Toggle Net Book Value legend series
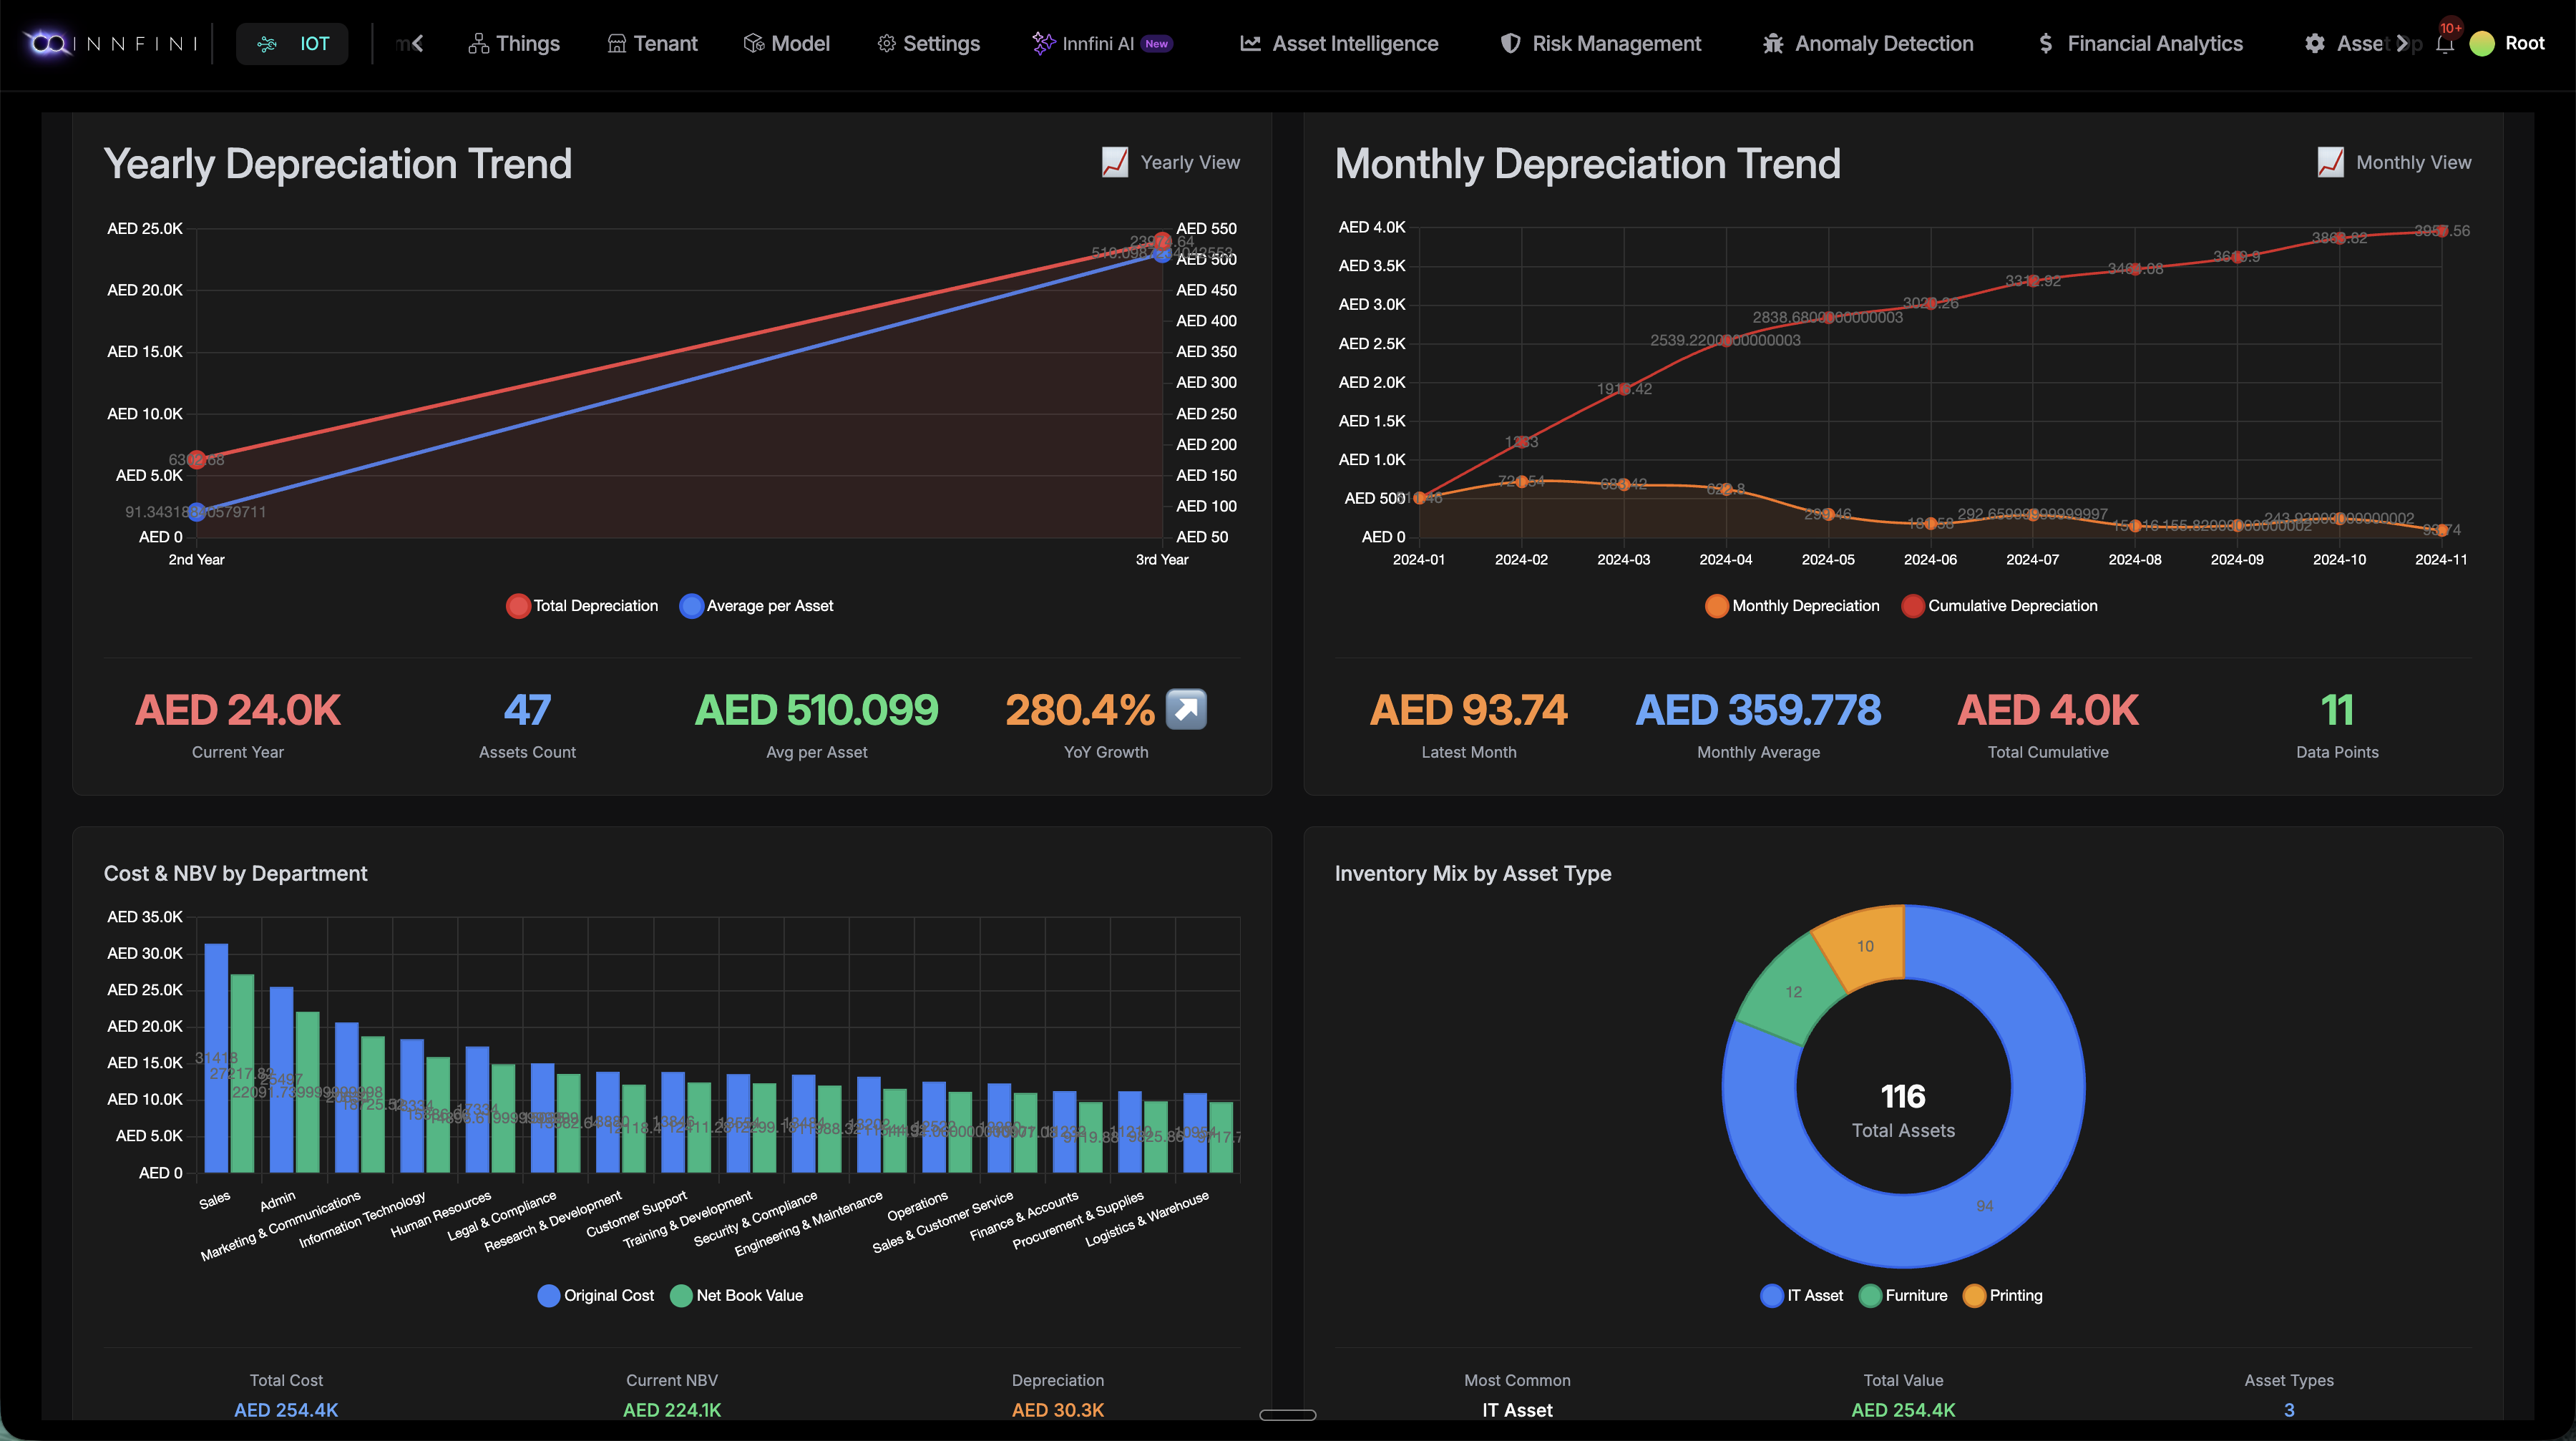The image size is (2576, 1441). pyautogui.click(x=737, y=1295)
